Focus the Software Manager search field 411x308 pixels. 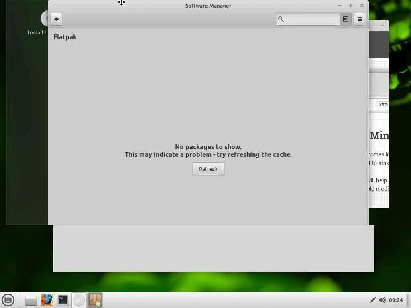click(308, 19)
